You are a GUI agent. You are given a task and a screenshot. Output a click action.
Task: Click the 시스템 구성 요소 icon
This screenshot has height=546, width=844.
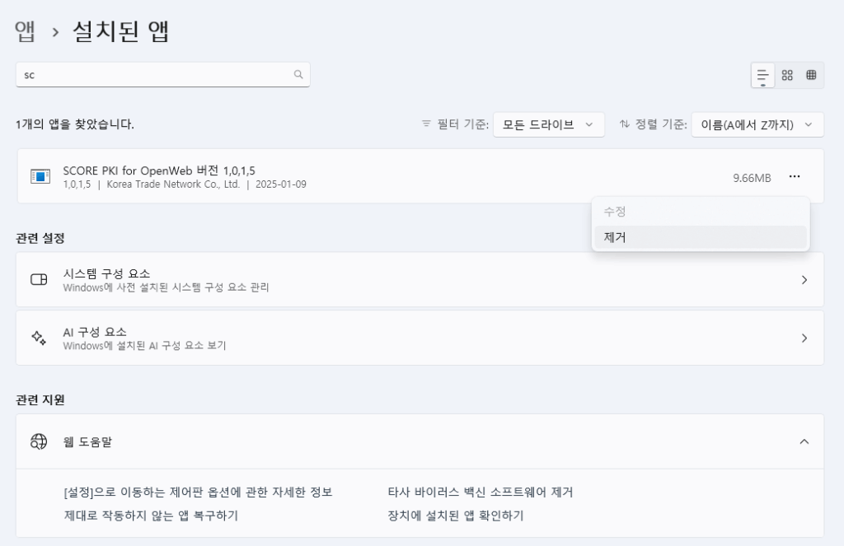pos(39,279)
